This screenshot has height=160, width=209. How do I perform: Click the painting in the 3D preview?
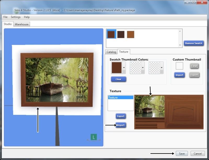coord(57,80)
